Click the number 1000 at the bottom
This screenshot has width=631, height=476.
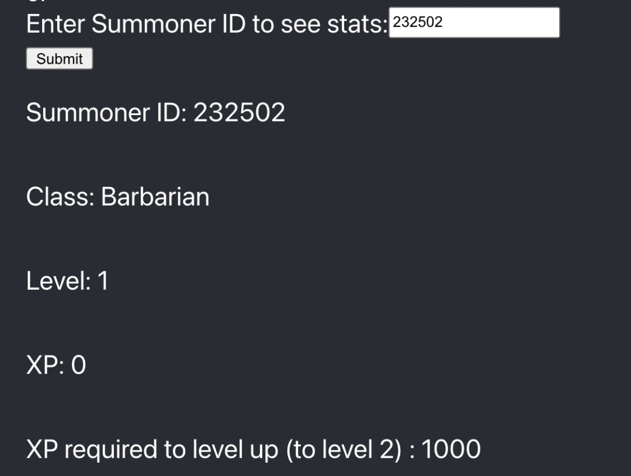point(451,450)
